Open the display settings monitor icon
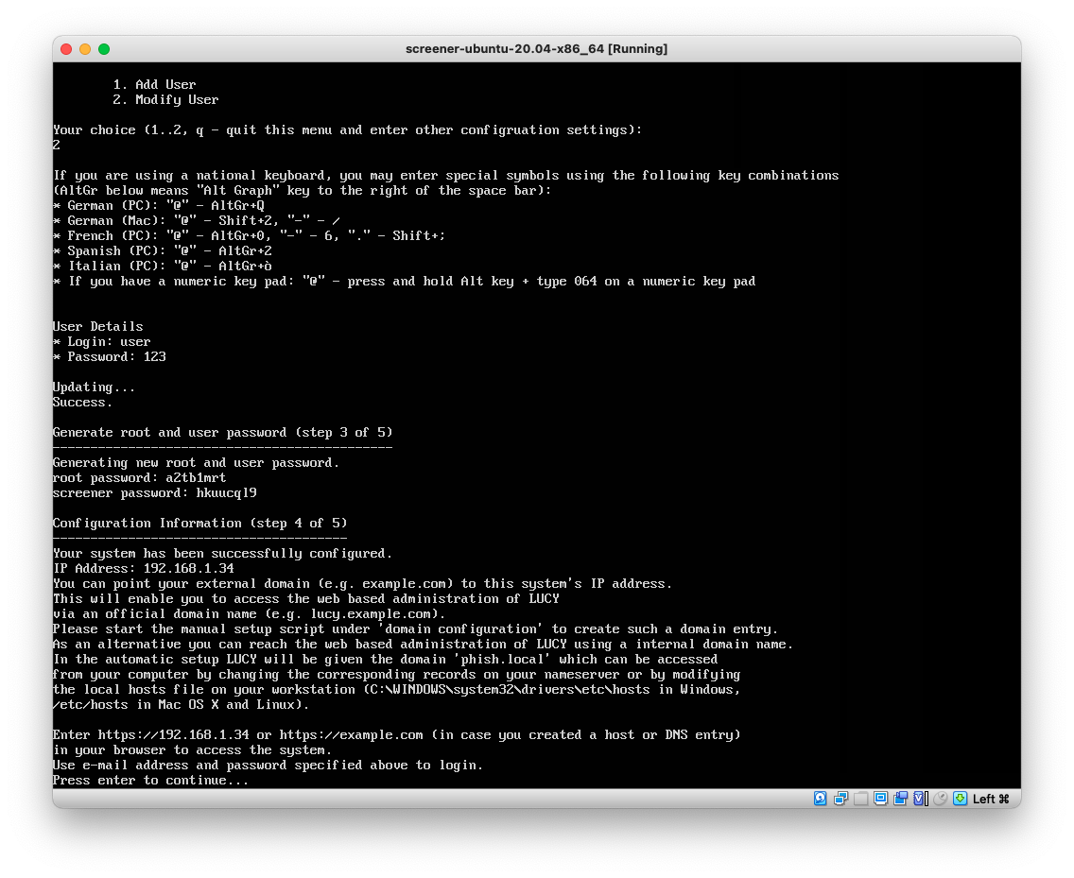 tap(880, 799)
